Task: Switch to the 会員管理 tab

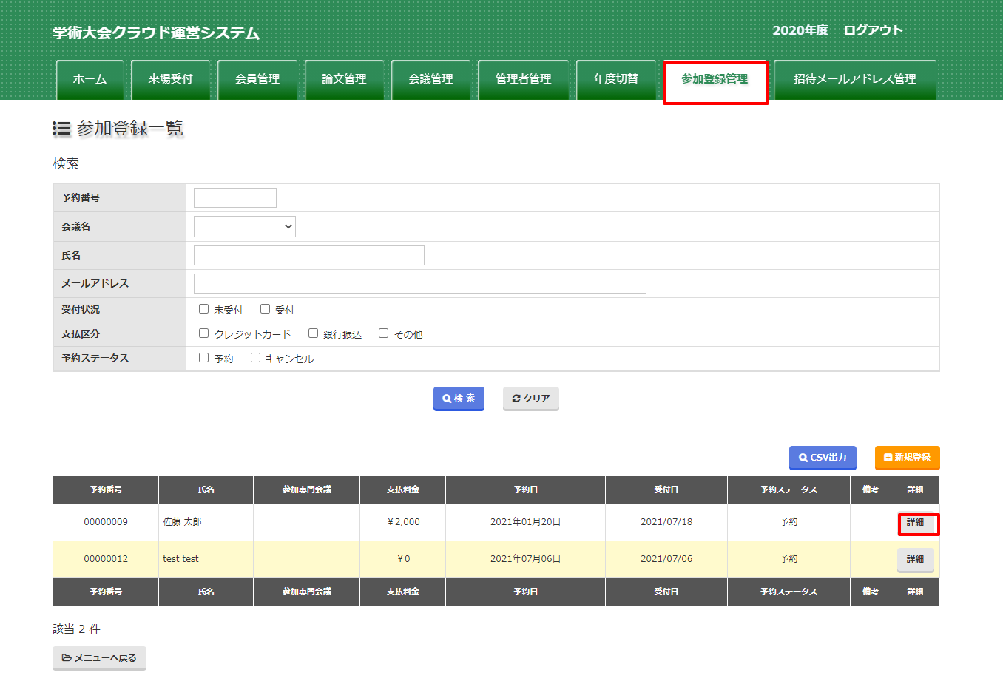Action: pos(257,79)
